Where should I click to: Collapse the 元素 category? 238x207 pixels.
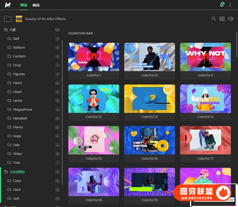6,30
